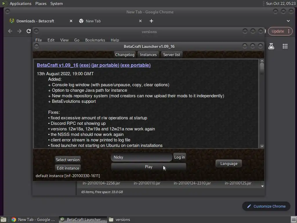Image resolution: width=297 pixels, height=223 pixels.
Task: Click the Edit instance button
Action: (x=68, y=168)
